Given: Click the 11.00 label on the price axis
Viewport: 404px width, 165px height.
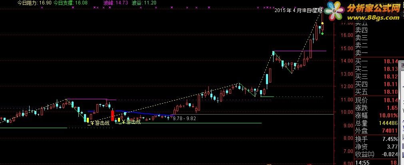Looking at the screenshot, I should coord(346,99).
